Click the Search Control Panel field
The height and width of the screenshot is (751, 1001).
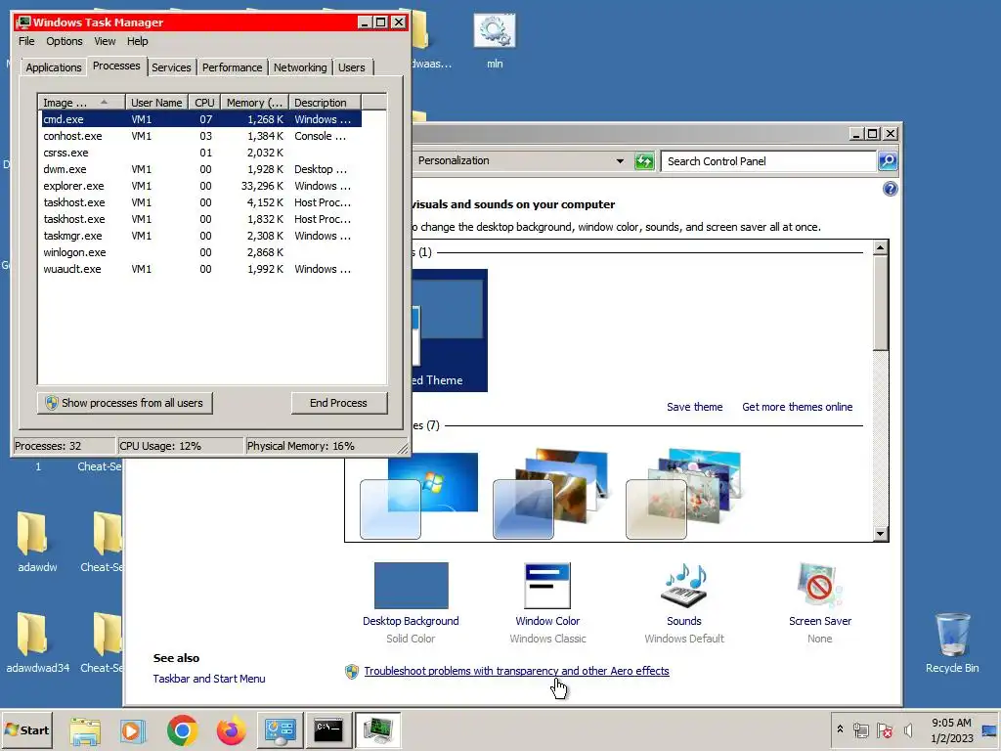(768, 161)
